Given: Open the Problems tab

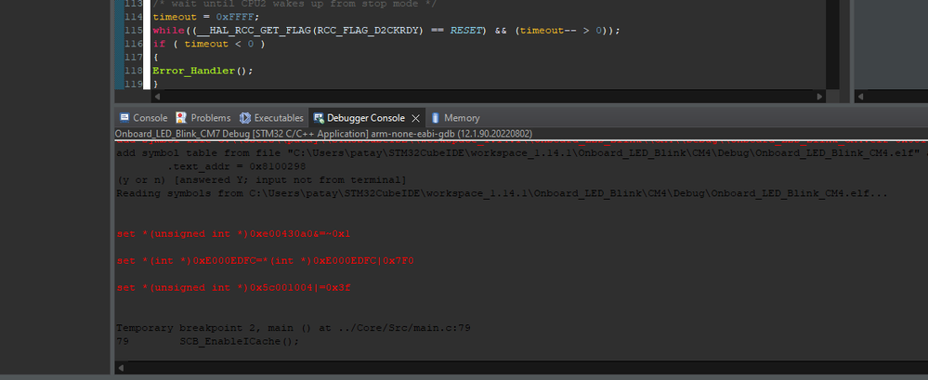Looking at the screenshot, I should tap(203, 118).
